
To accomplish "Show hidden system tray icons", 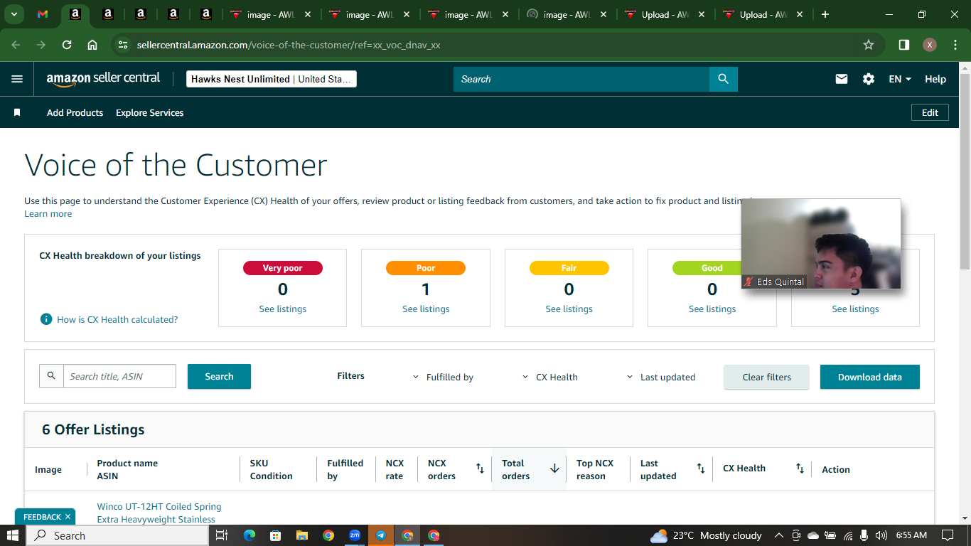I will click(778, 535).
